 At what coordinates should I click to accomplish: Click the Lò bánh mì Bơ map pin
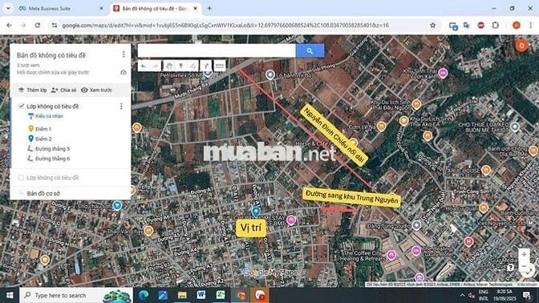pos(270,75)
